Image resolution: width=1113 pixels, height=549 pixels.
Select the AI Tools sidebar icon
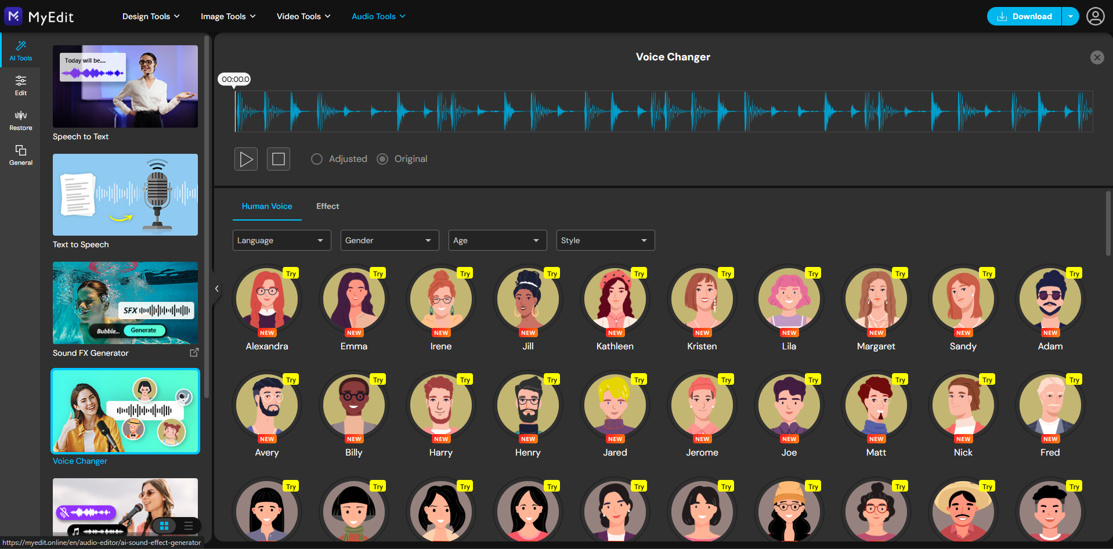click(20, 50)
